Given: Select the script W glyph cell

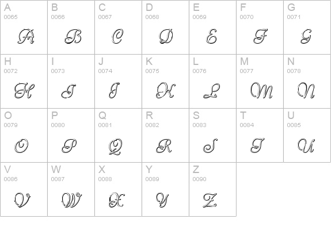Looking at the screenshot, I should pos(71,189).
